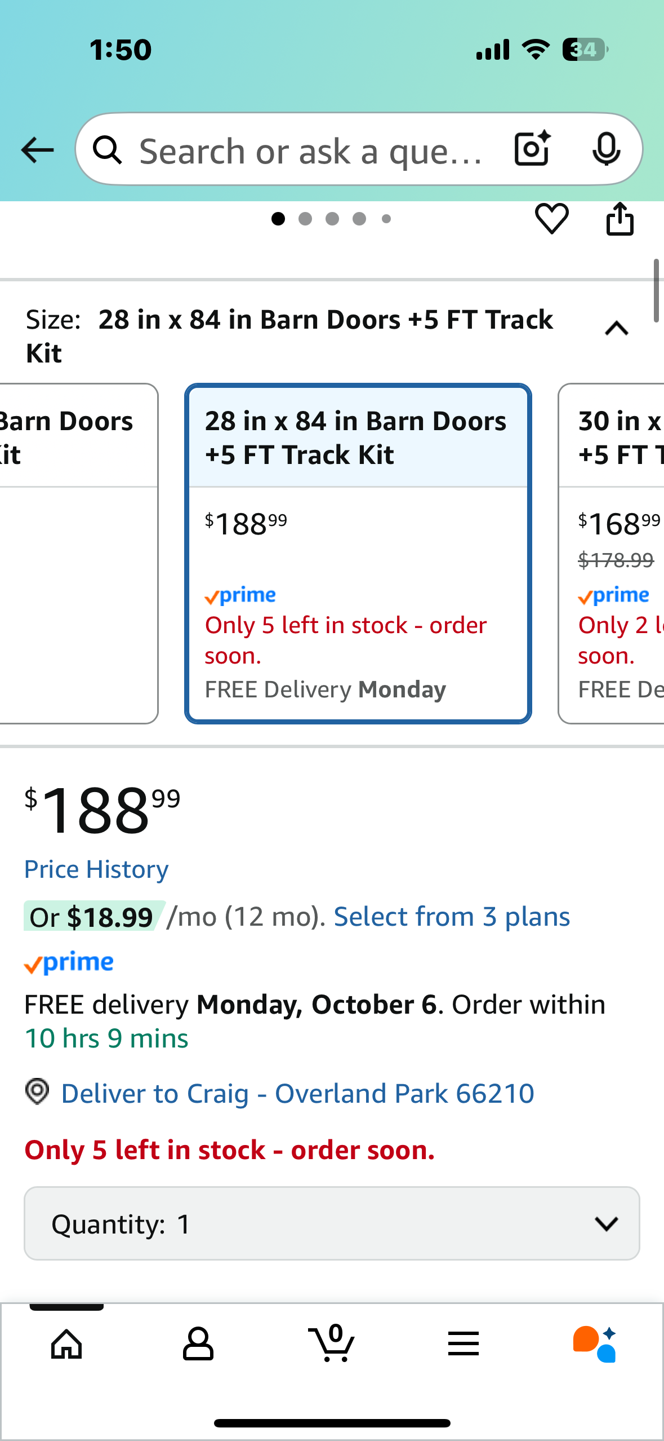Tap the search input field

point(310,150)
